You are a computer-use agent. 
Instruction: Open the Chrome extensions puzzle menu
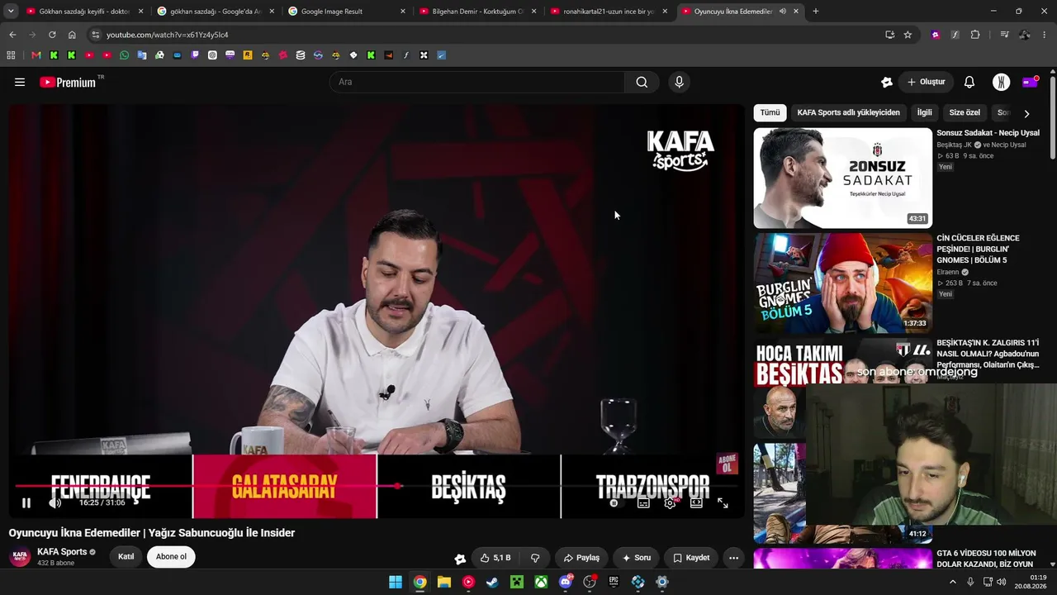point(975,35)
